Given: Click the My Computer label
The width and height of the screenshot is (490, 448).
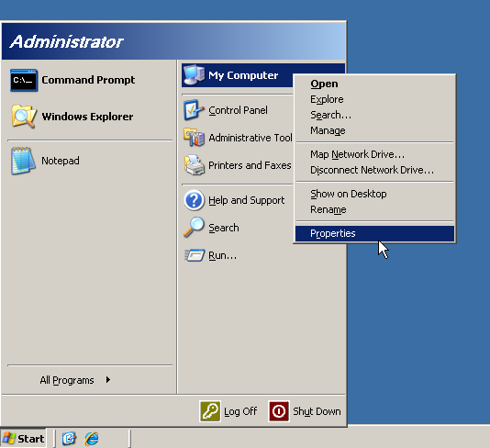Looking at the screenshot, I should pos(243,75).
